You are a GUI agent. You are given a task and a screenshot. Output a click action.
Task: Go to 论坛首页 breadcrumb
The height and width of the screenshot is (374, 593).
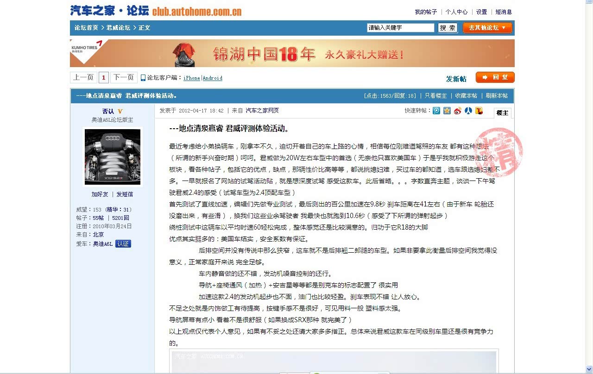pos(86,28)
